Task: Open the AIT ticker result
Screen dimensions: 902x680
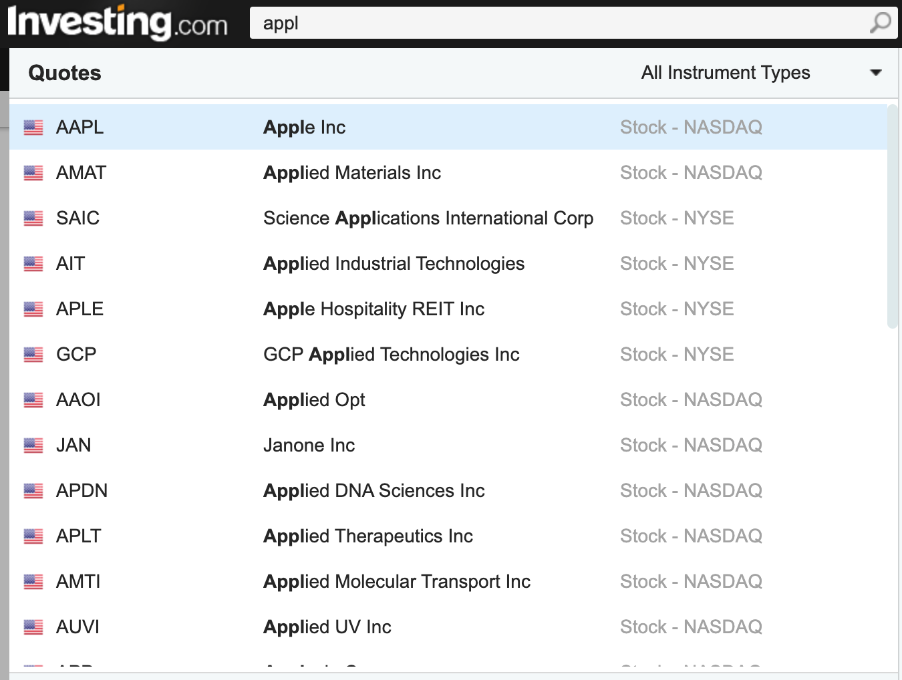Action: point(448,263)
